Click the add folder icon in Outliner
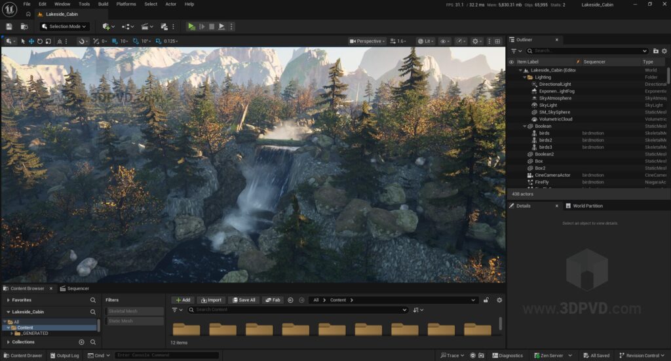 [x=656, y=50]
